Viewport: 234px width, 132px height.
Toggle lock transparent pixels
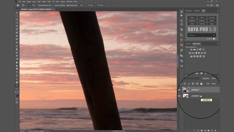point(185,84)
